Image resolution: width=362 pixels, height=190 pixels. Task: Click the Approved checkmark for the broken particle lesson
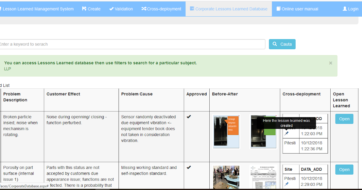click(x=189, y=116)
